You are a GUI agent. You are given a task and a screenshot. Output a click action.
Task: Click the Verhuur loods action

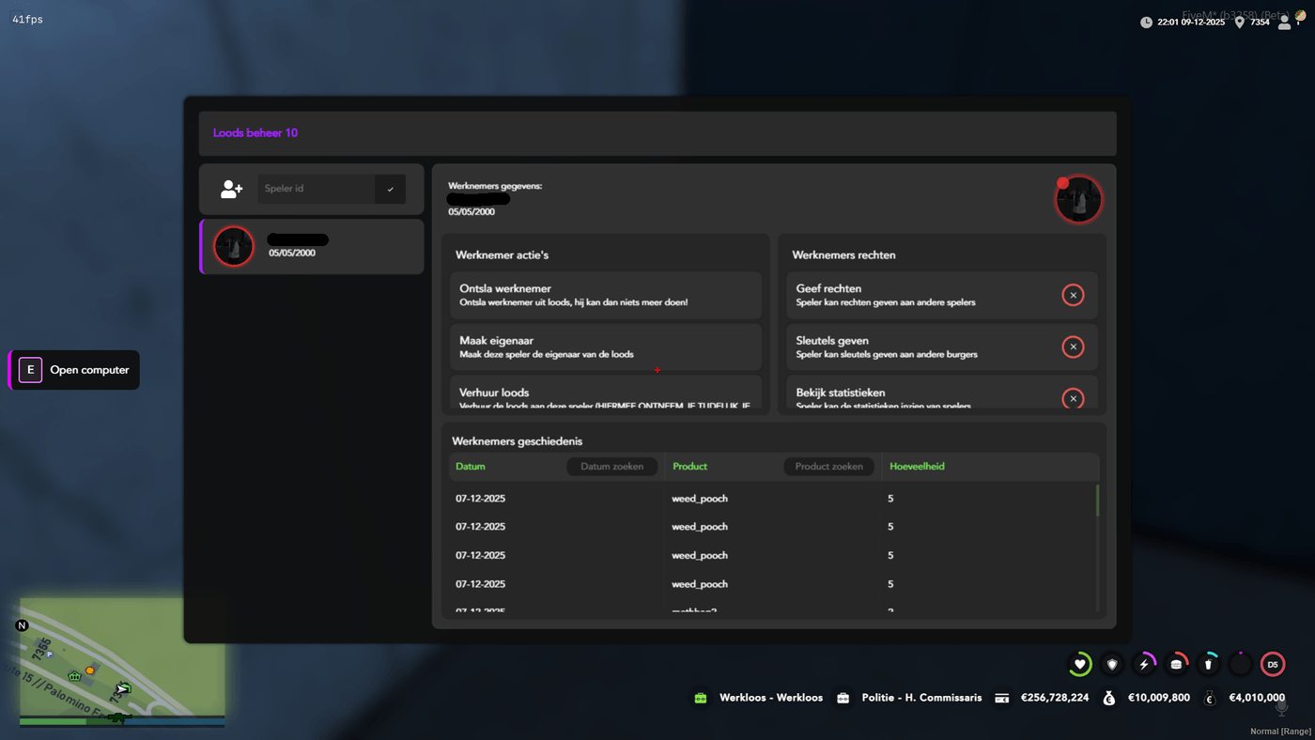(606, 395)
